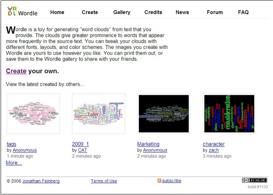
Task: Click the '1 minute ago' timestamp
Action: point(20,156)
